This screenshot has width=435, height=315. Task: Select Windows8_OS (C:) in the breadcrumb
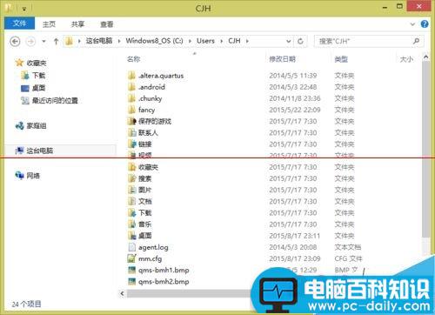click(154, 41)
